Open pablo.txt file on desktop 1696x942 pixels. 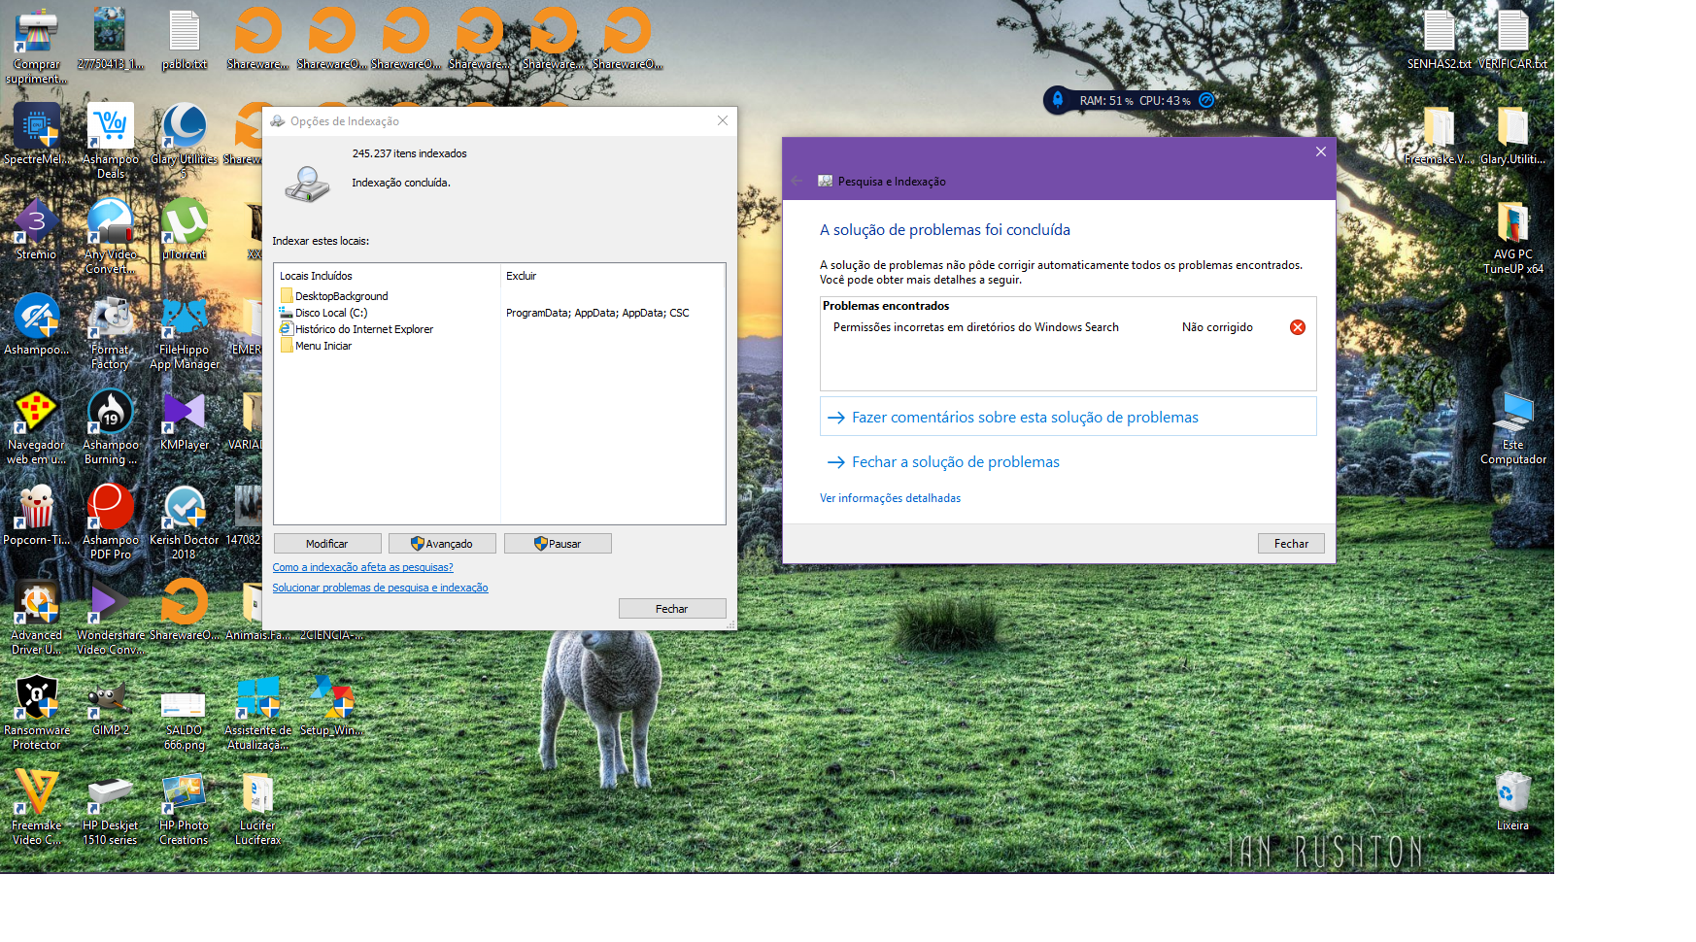[185, 39]
